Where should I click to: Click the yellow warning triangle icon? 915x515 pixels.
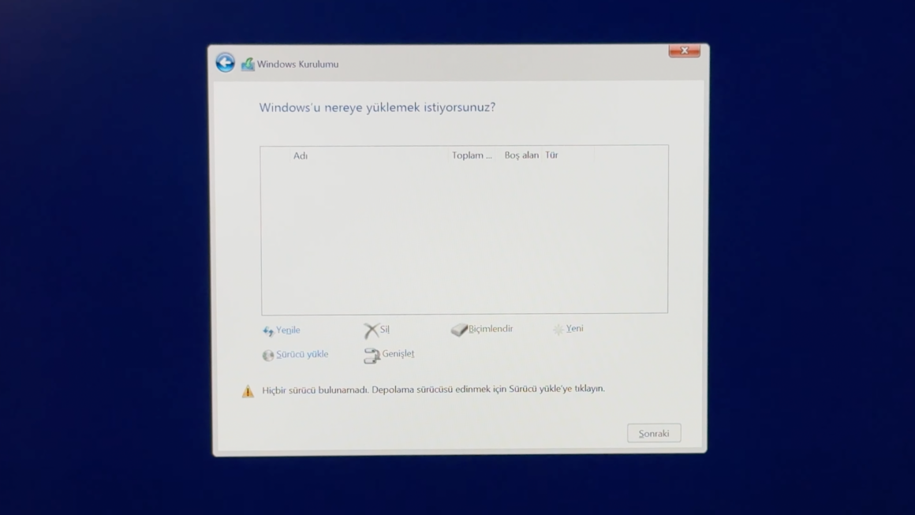point(248,390)
